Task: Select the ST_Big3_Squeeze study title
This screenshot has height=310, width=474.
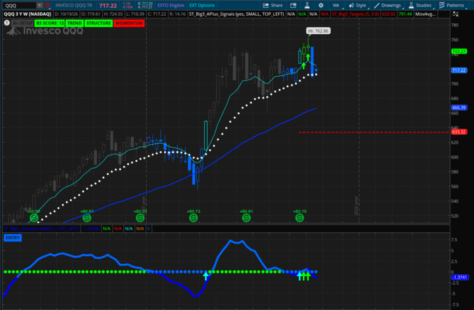Action: tap(41, 229)
